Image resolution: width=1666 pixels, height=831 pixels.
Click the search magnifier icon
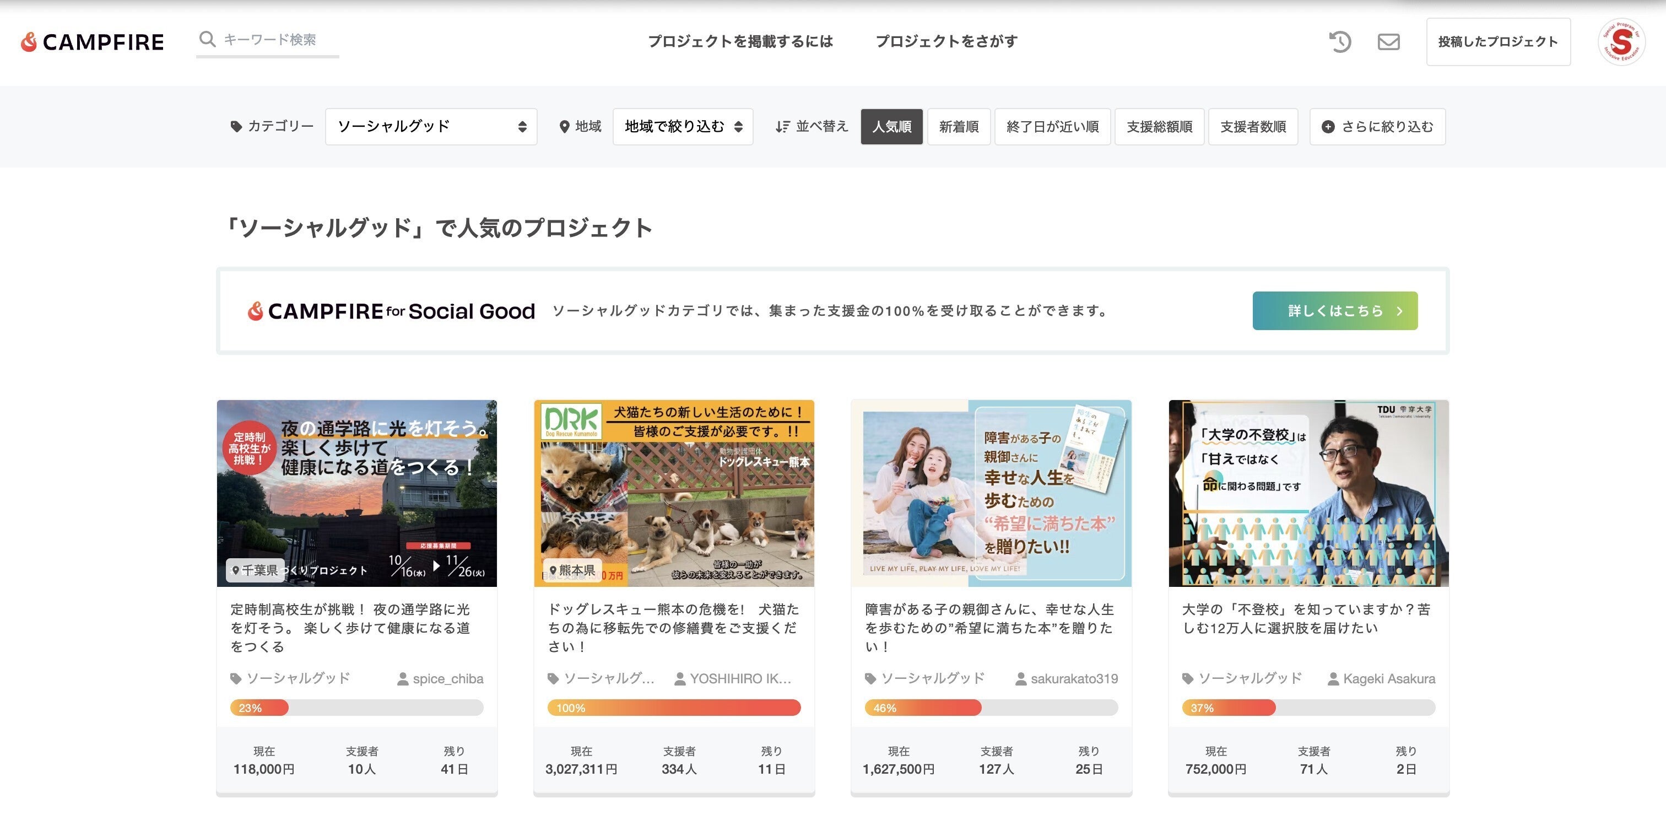tap(207, 40)
